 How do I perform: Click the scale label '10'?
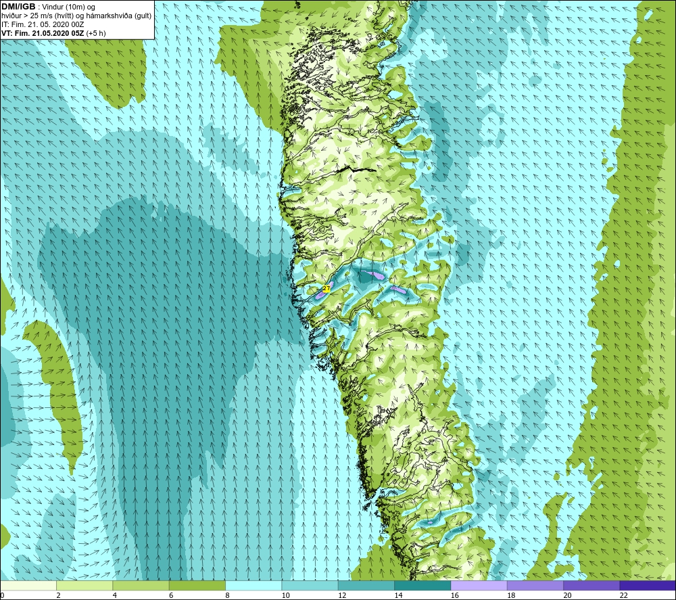pyautogui.click(x=285, y=595)
